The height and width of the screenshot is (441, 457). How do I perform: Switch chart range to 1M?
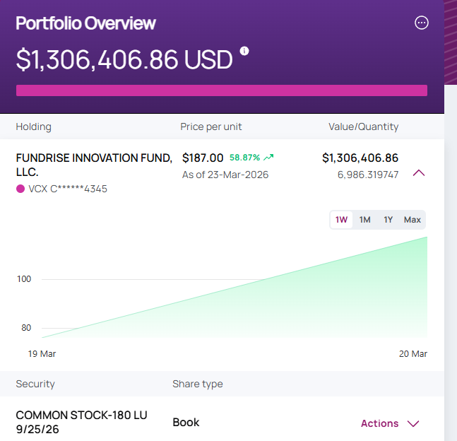point(364,220)
